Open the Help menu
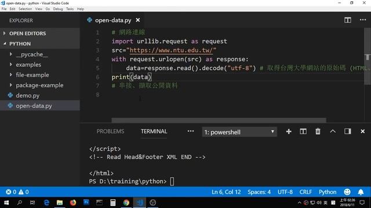Image resolution: width=371 pixels, height=208 pixels. (x=80, y=9)
